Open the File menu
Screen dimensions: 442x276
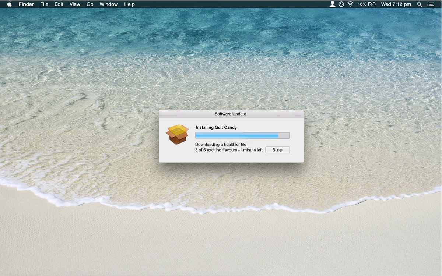(x=44, y=4)
